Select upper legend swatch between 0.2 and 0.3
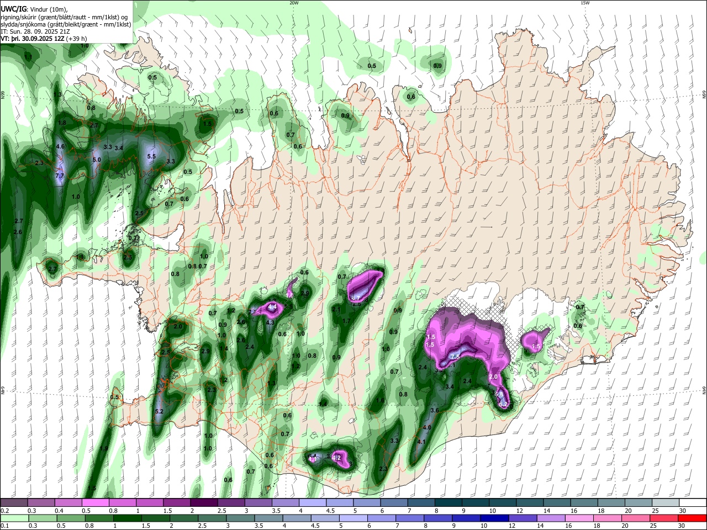This screenshot has height=530, width=707. click(14, 502)
